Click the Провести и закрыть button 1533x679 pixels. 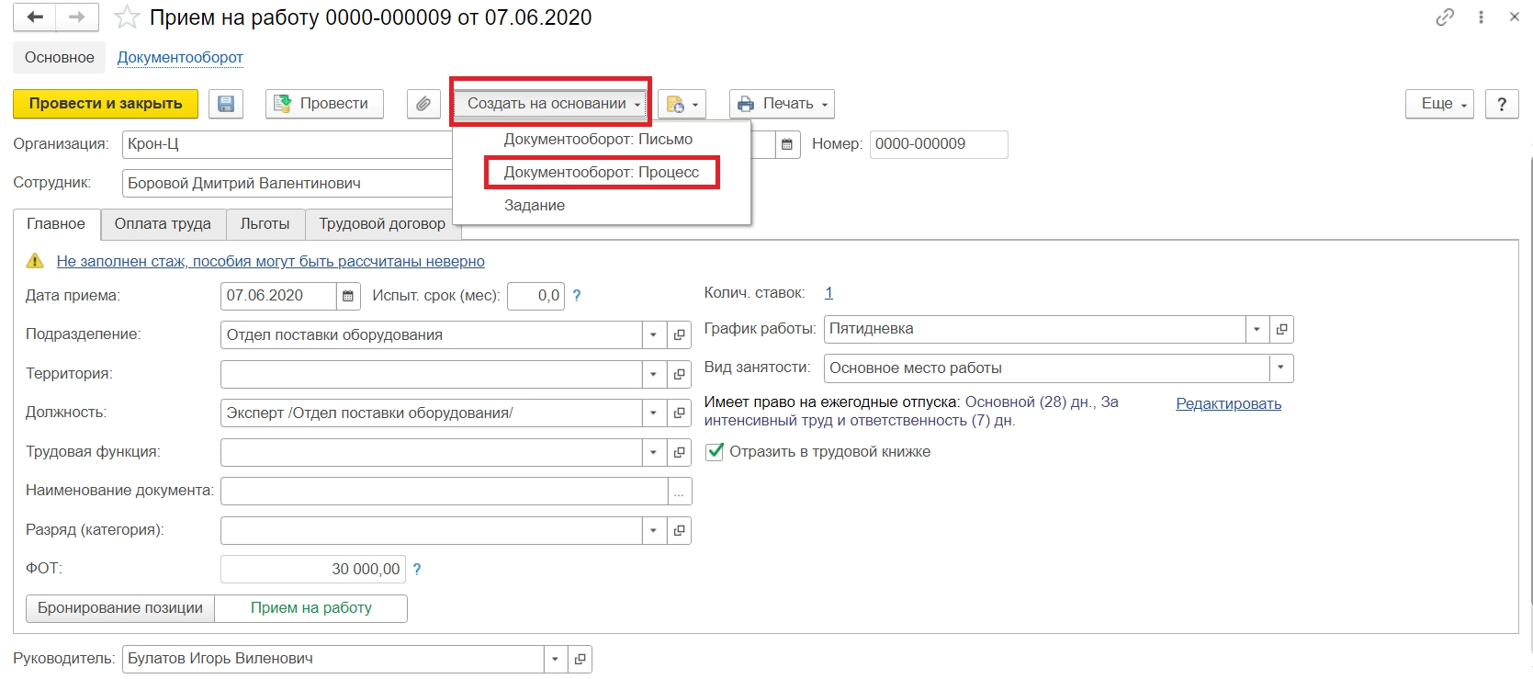[106, 104]
